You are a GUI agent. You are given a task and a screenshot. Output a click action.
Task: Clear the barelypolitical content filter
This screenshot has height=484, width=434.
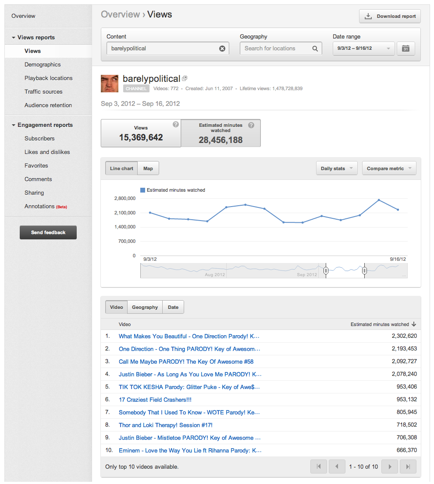coord(222,49)
